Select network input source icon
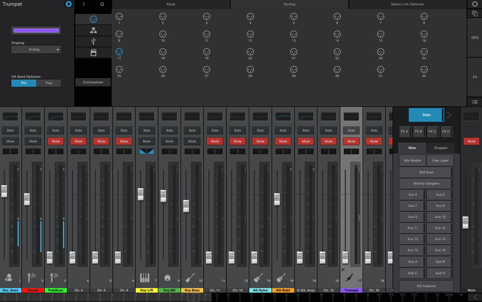This screenshot has width=482, height=302. point(93,30)
